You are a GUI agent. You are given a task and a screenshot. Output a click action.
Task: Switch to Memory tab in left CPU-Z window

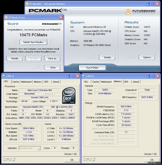point(38,82)
